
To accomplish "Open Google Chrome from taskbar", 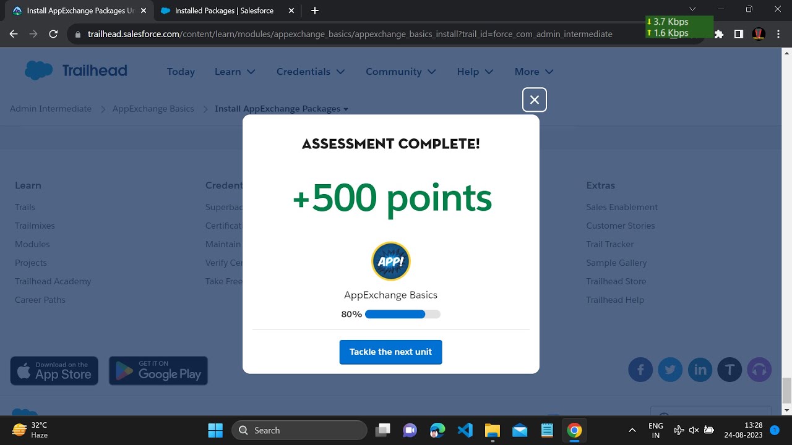I will click(574, 430).
